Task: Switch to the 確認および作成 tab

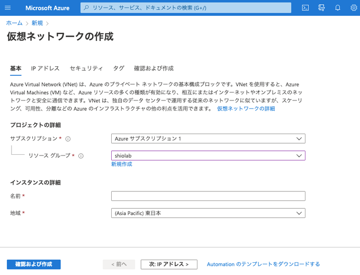Action: (x=154, y=68)
